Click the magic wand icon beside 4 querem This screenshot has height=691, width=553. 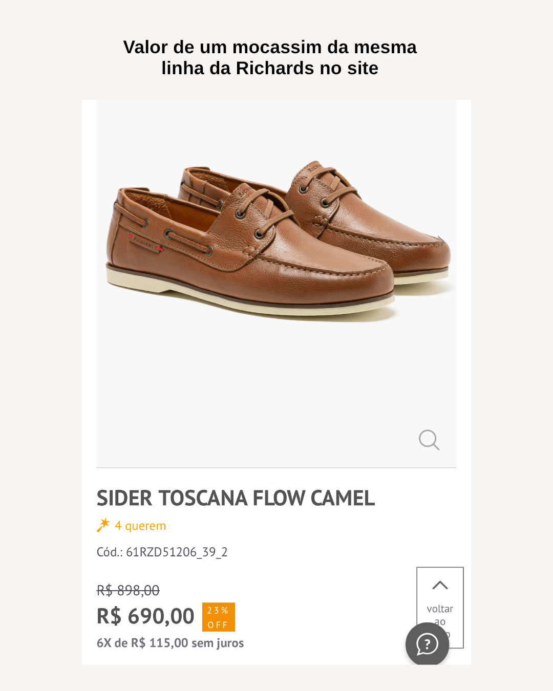tap(103, 525)
